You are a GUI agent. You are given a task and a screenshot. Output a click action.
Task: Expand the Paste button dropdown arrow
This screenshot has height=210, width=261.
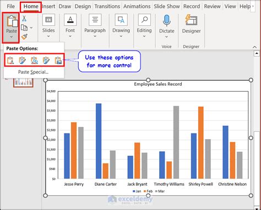coord(12,37)
